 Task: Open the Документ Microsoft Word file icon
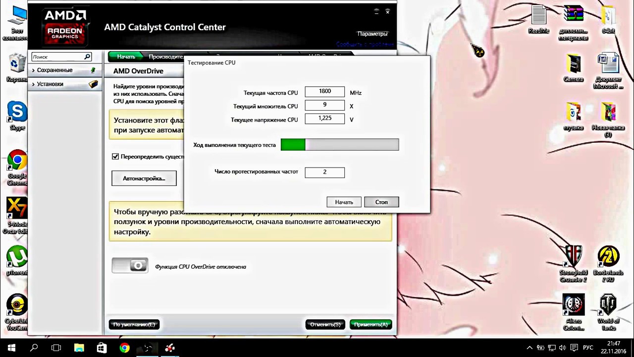[x=608, y=71]
